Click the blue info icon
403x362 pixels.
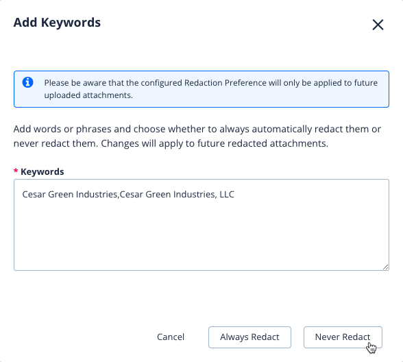point(27,82)
